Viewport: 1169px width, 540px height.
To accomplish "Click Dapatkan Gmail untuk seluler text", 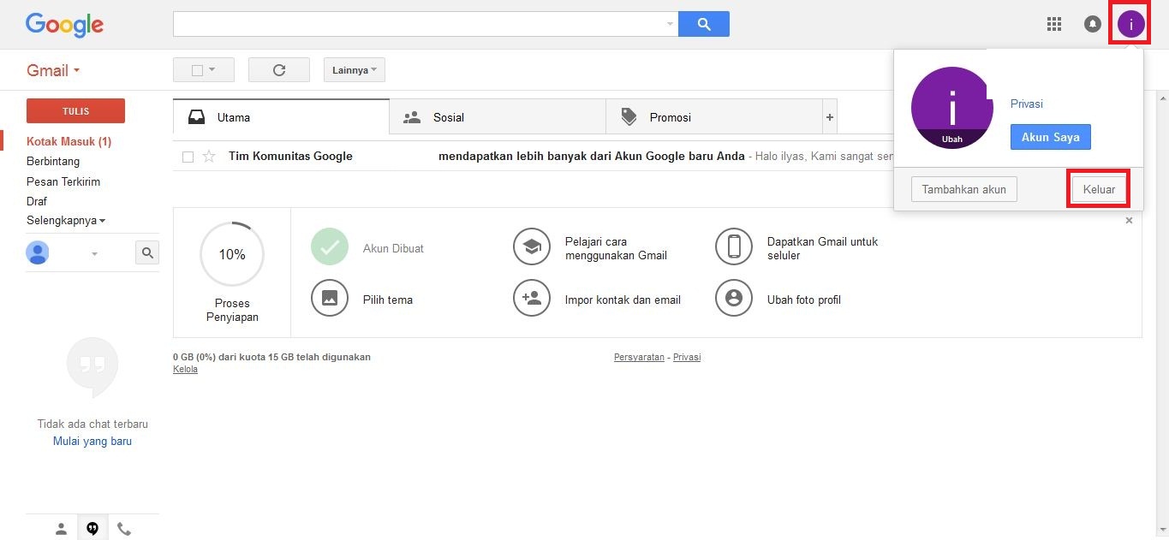I will tap(822, 248).
